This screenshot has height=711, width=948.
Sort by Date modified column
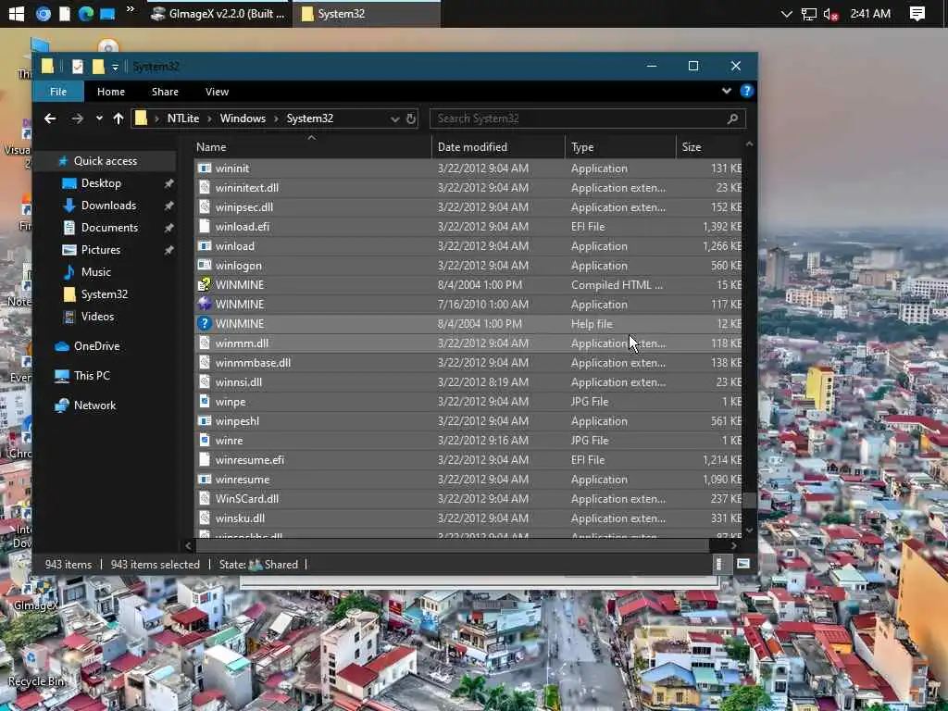pos(499,147)
